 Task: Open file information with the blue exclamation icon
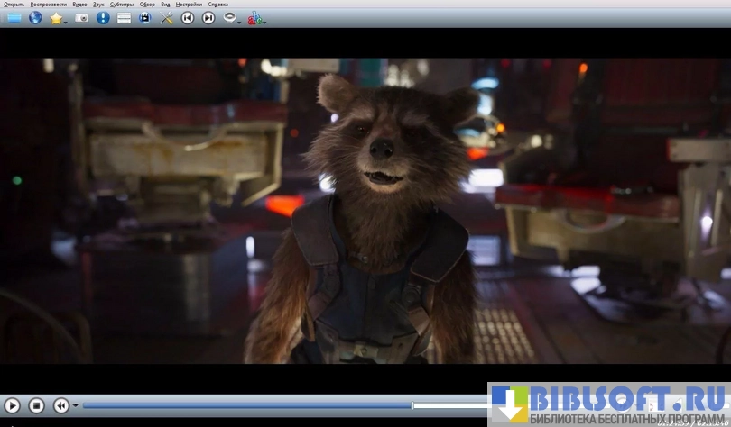tap(103, 17)
